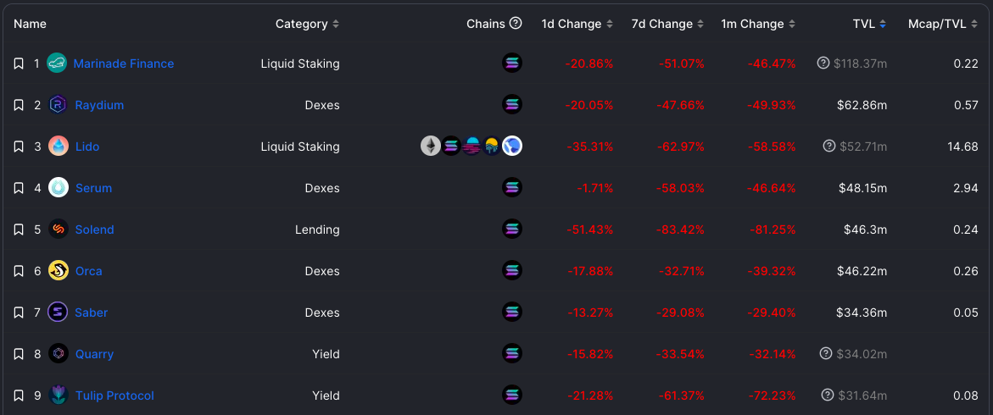
Task: Click the Raydium protocol logo icon
Action: click(58, 105)
